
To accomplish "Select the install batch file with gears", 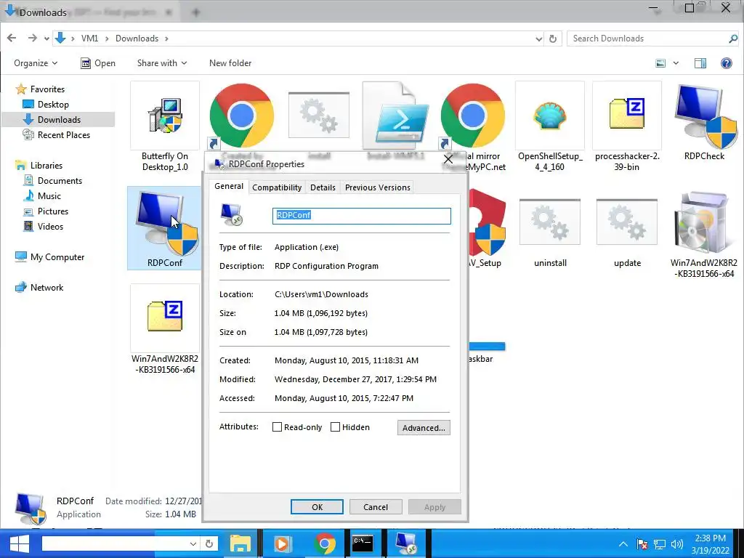I will 319,116.
